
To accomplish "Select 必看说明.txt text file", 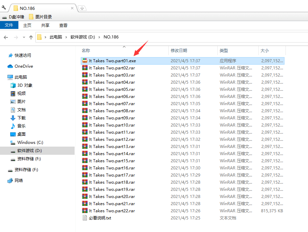I will pyautogui.click(x=183, y=218).
